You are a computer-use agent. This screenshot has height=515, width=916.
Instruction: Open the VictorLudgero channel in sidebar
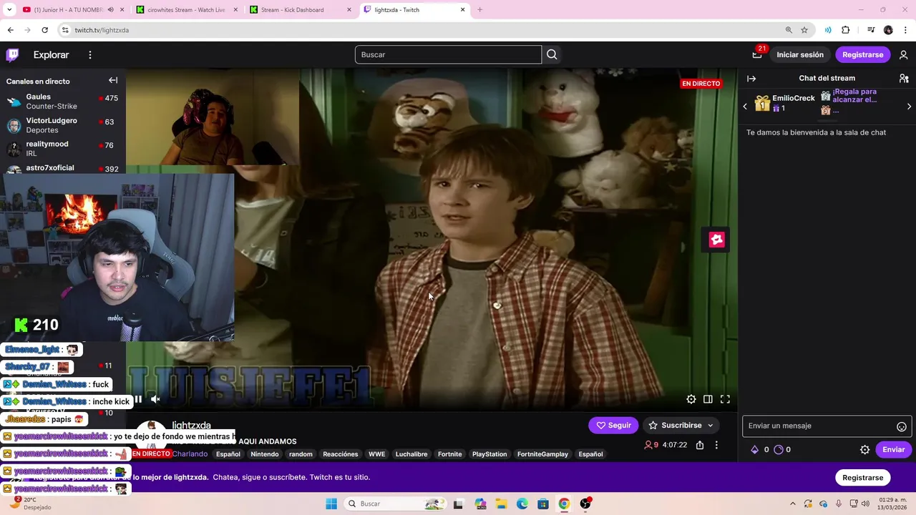click(63, 126)
